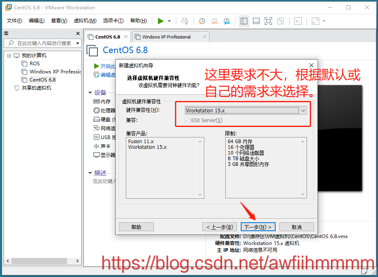
Task: Close the library panel
Action: pos(78,34)
